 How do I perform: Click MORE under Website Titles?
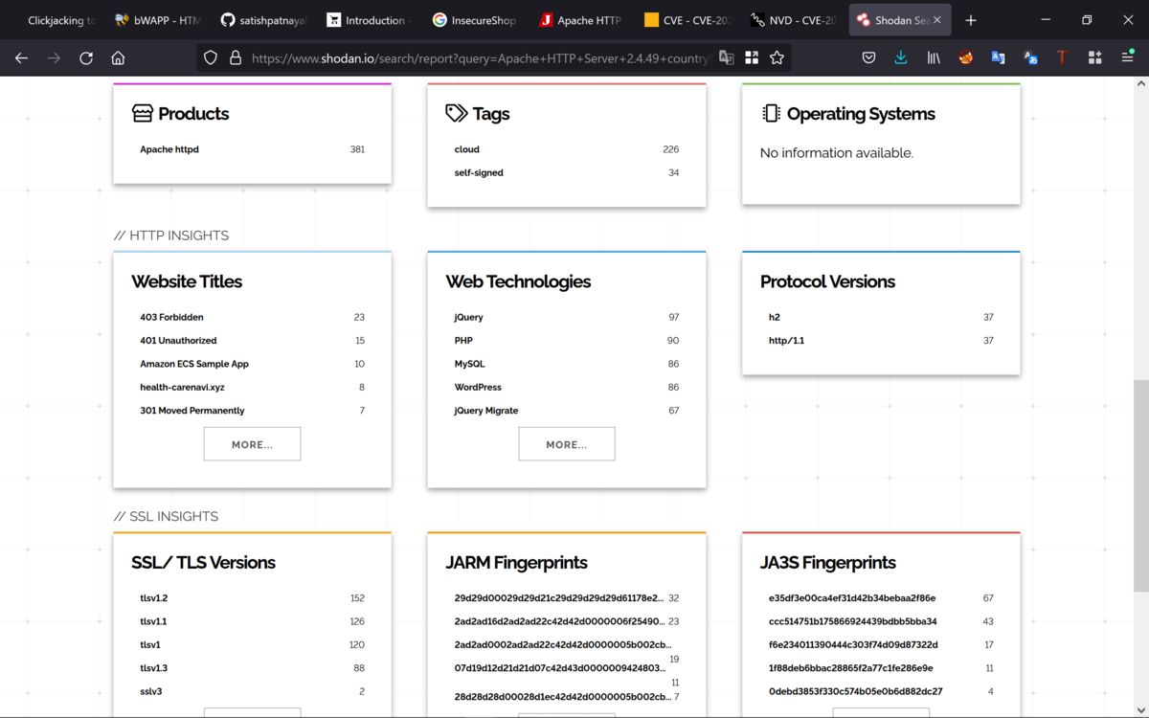pyautogui.click(x=252, y=444)
